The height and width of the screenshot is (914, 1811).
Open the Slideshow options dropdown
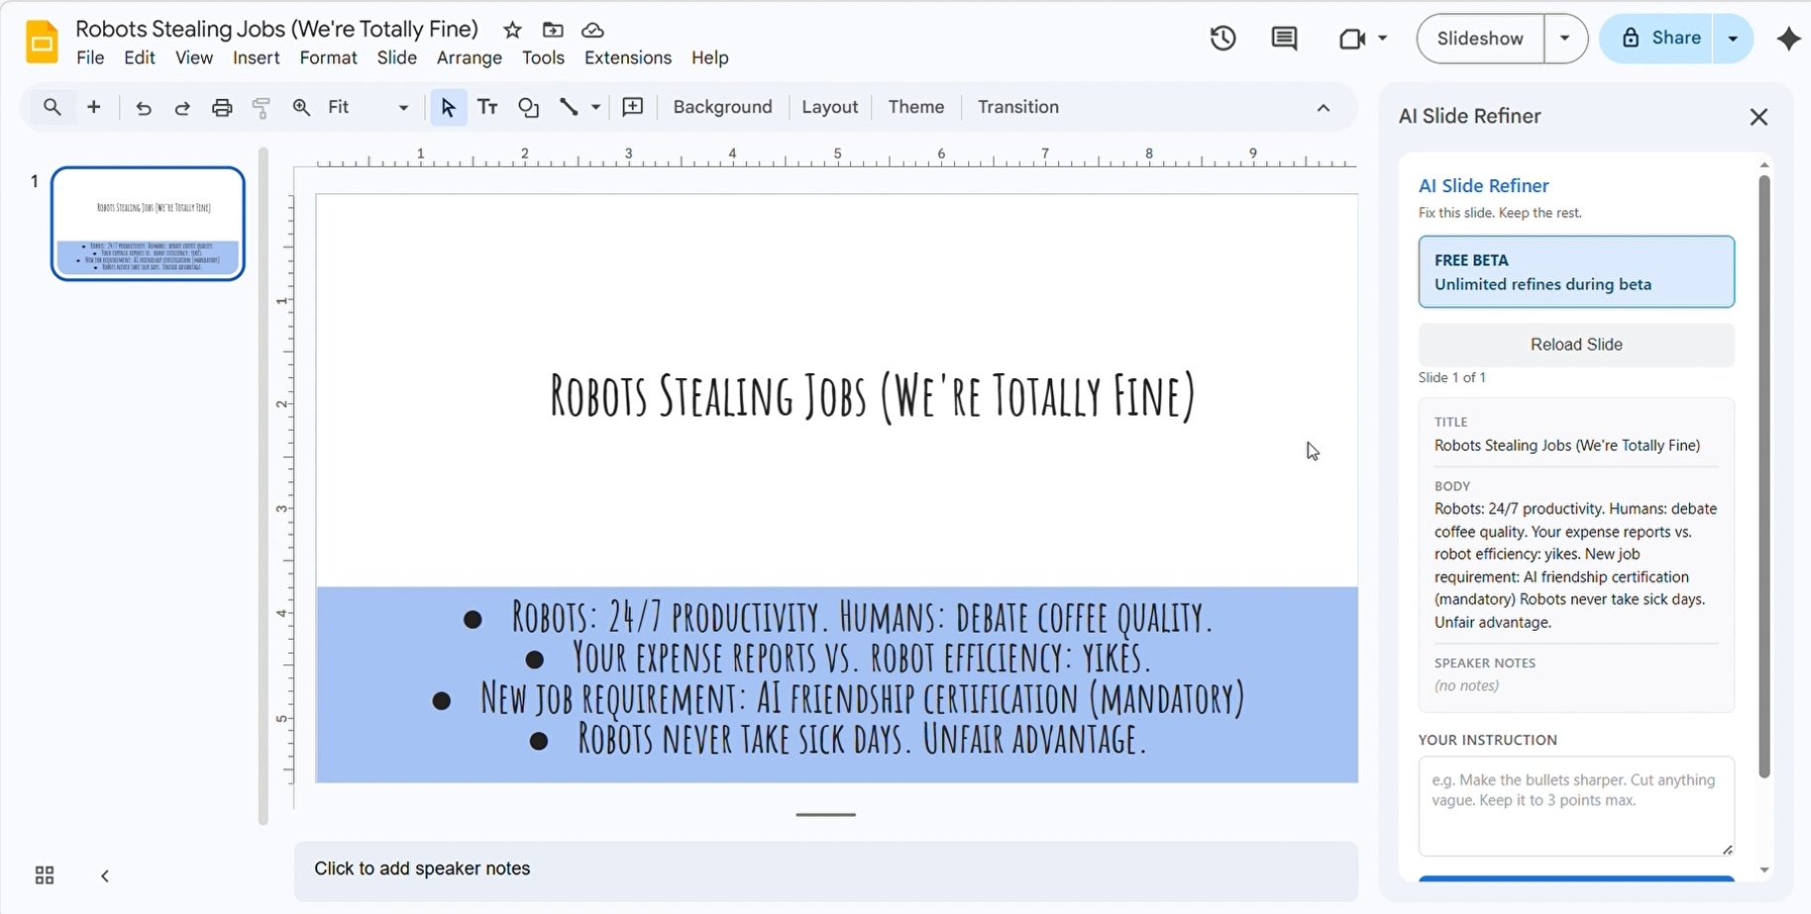(1565, 38)
